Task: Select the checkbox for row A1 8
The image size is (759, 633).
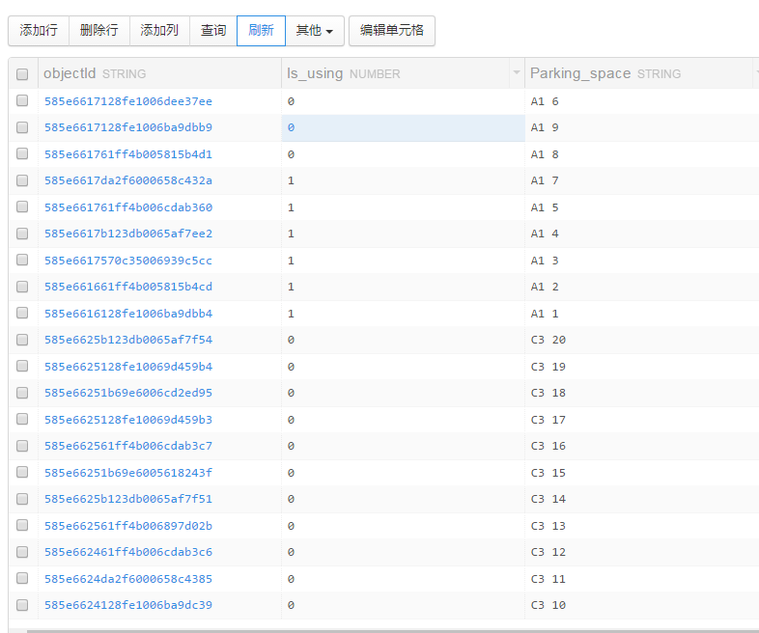Action: [x=22, y=153]
